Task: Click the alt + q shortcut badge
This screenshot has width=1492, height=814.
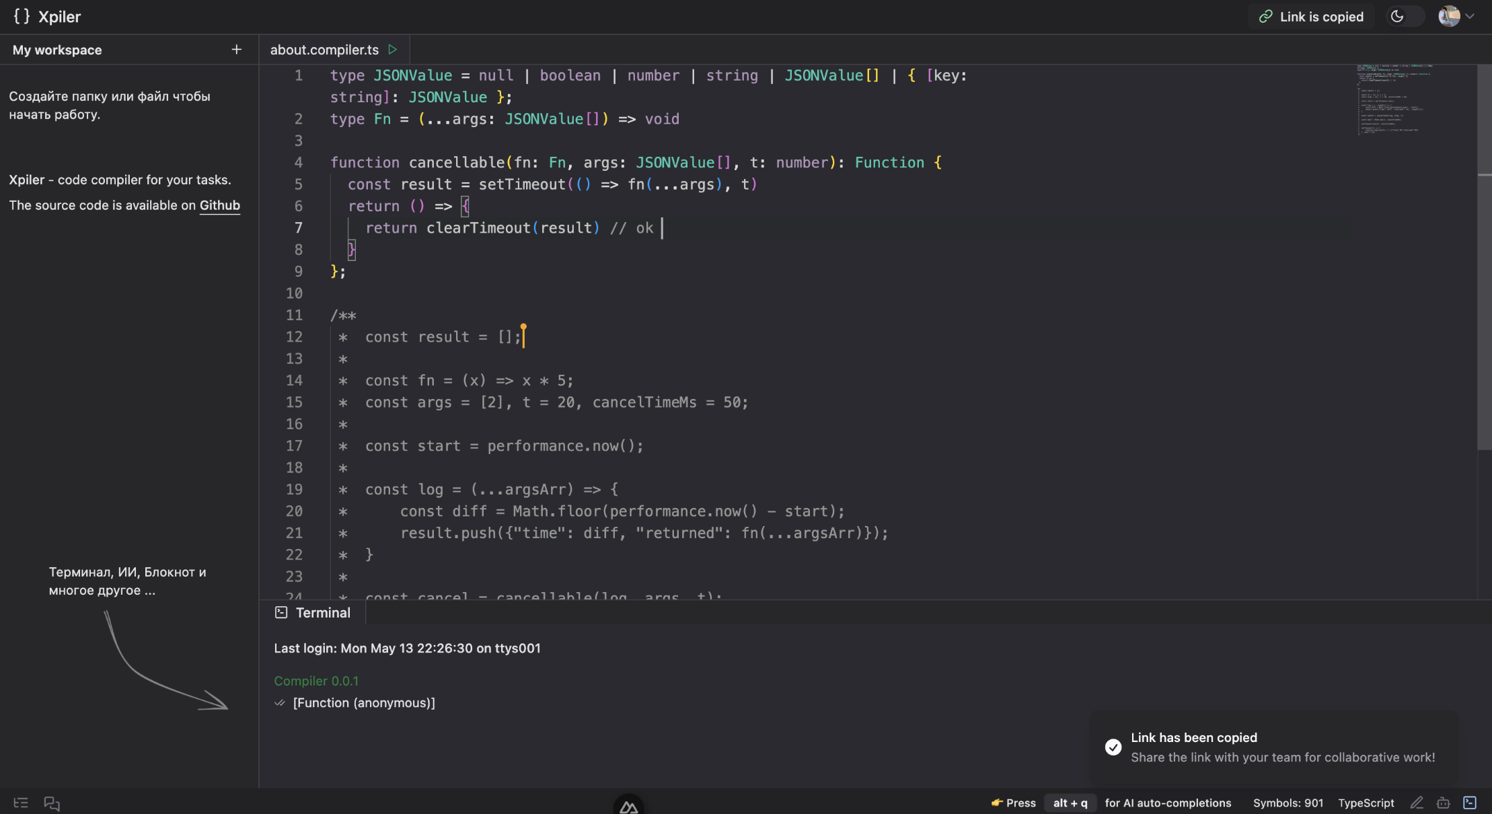Action: (x=1070, y=803)
